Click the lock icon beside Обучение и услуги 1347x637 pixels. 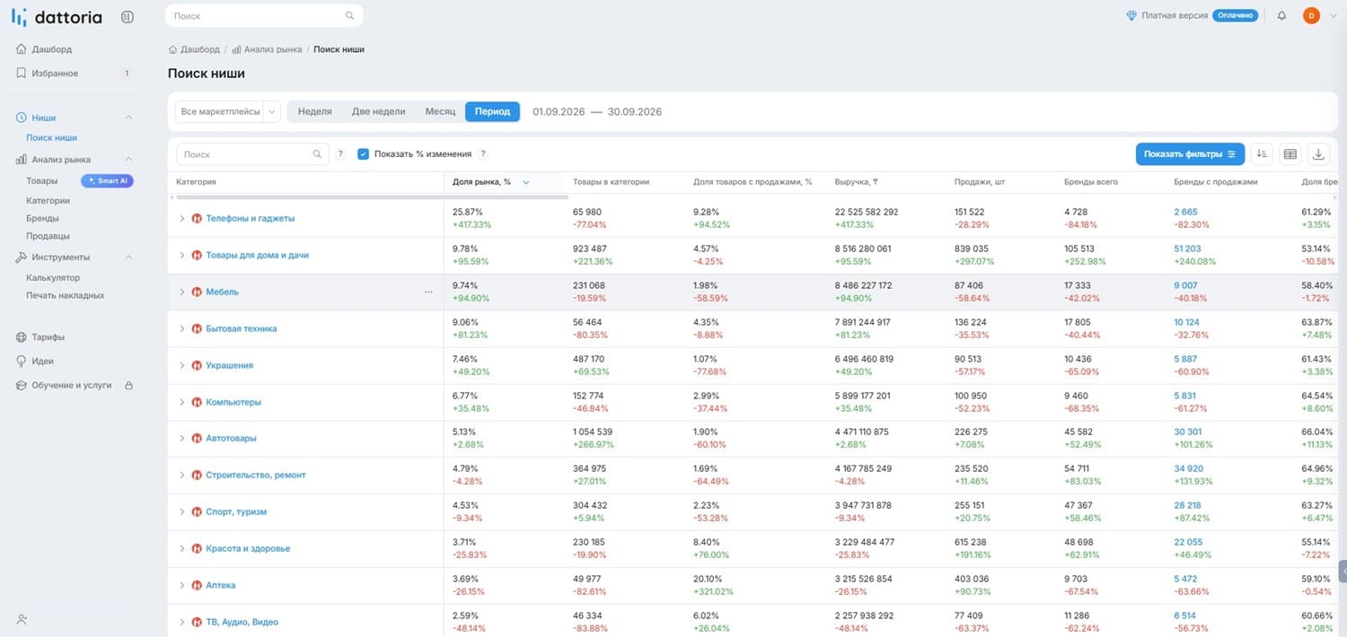point(128,385)
